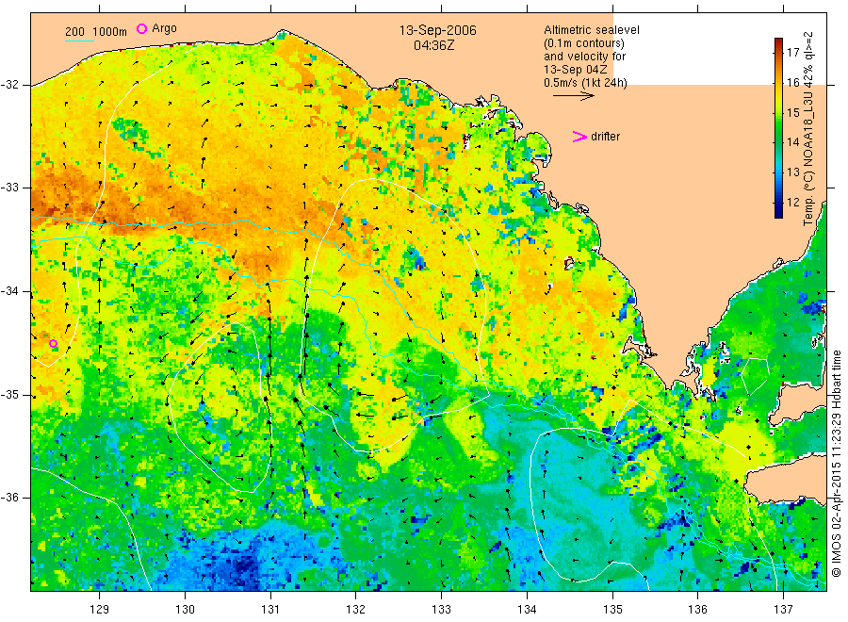Screen dimensions: 848x622
Task: Click the '04:36Z' time label
Action: [x=434, y=45]
